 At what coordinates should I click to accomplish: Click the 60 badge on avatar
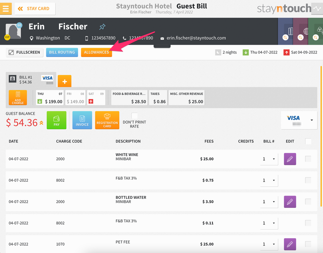tap(19, 25)
